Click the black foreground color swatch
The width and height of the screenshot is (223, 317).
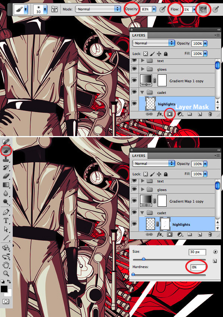click(4, 289)
